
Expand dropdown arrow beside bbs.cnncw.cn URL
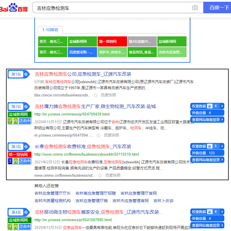[96, 95]
